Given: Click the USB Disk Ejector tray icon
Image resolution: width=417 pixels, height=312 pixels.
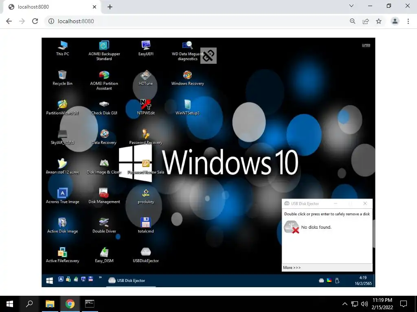Looking at the screenshot, I should click(x=321, y=280).
